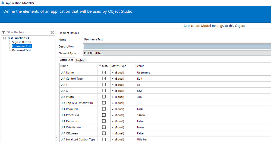The image size is (271, 142).
Task: Enable the UIA Y match checkbox
Action: (x=104, y=85)
